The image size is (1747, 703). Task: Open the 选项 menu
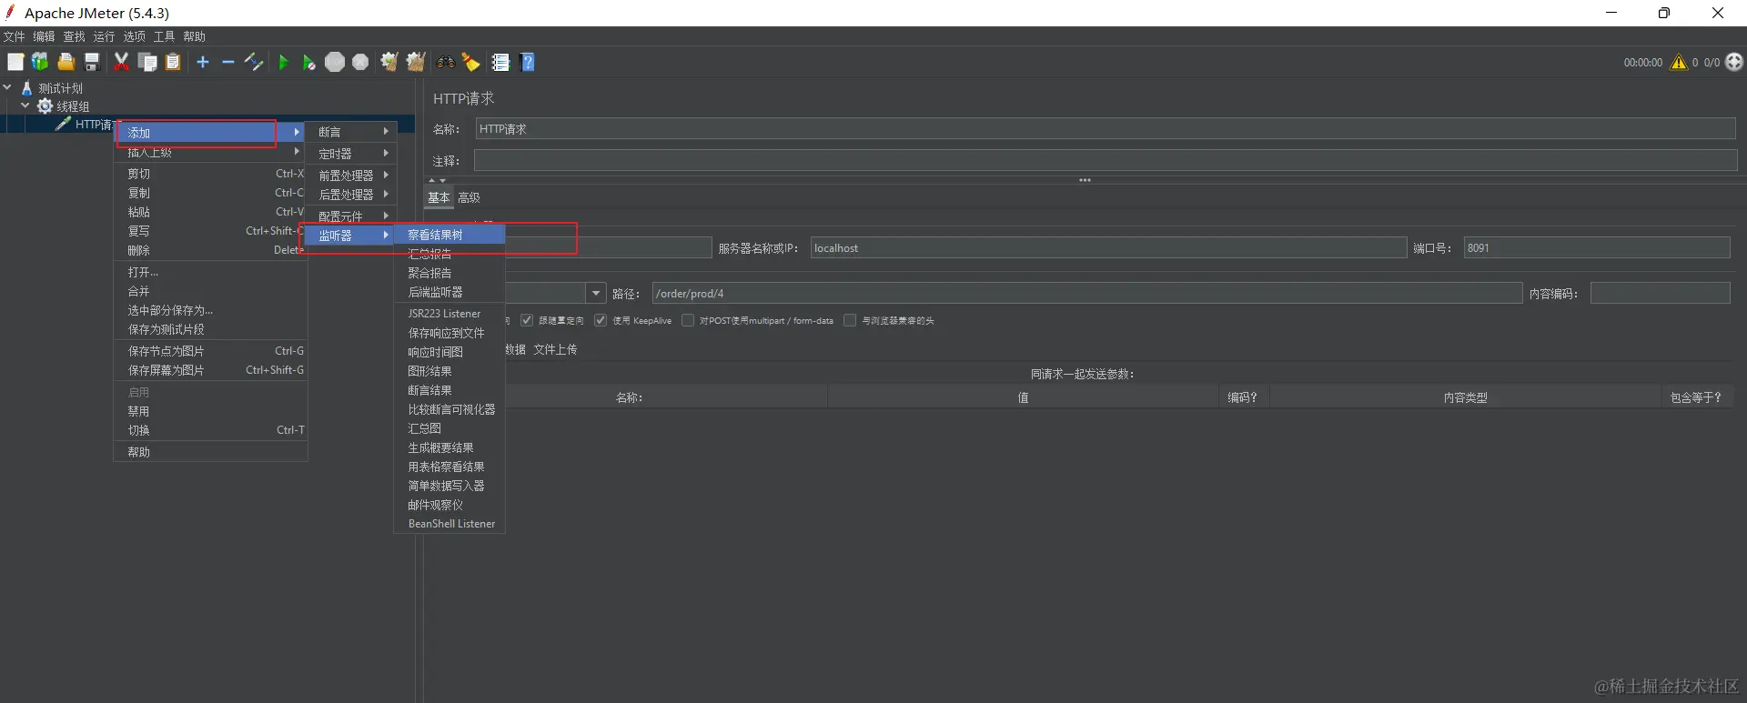134,36
